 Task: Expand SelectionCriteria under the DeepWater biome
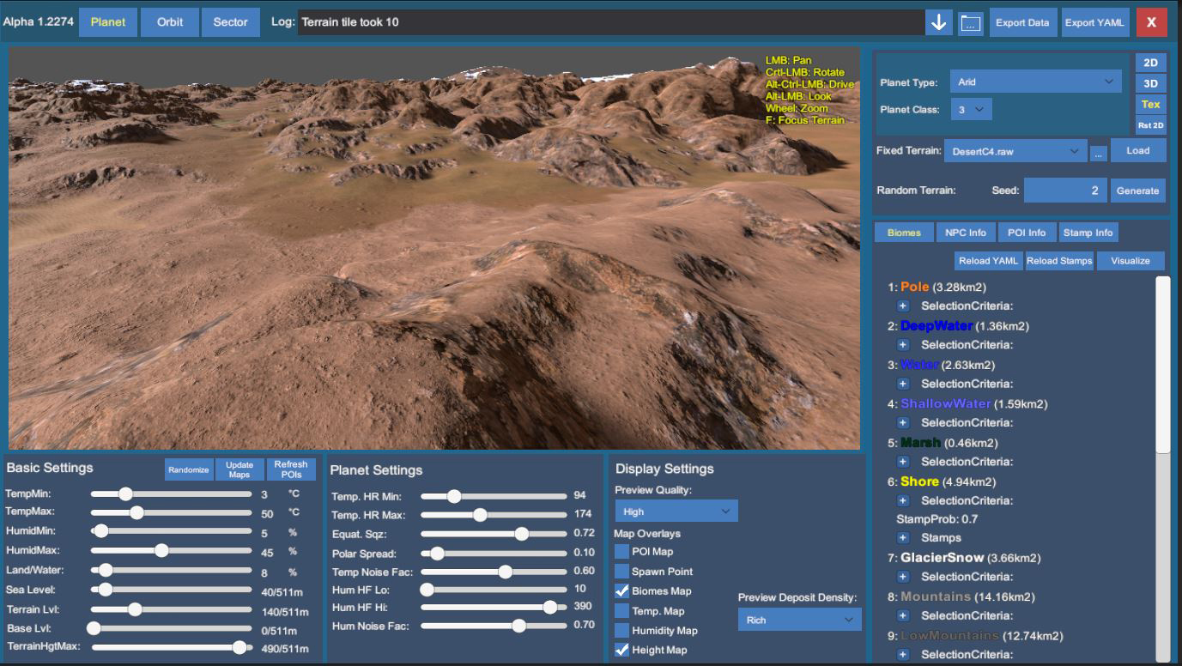903,344
